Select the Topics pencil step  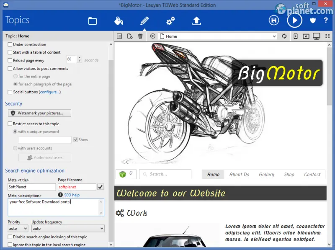click(144, 21)
